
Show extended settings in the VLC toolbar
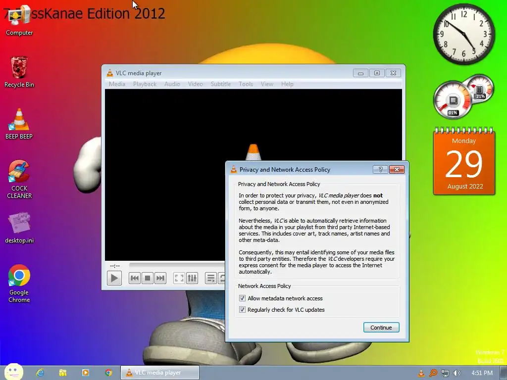pyautogui.click(x=192, y=278)
